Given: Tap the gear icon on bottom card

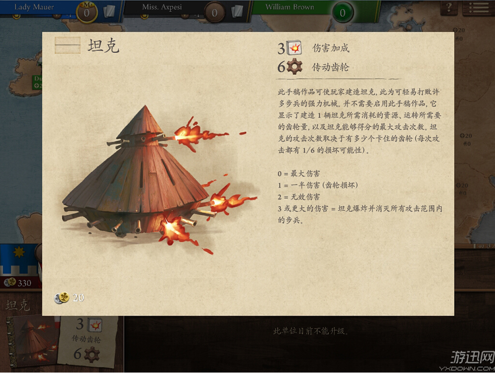Looking at the screenshot, I should pos(91,354).
